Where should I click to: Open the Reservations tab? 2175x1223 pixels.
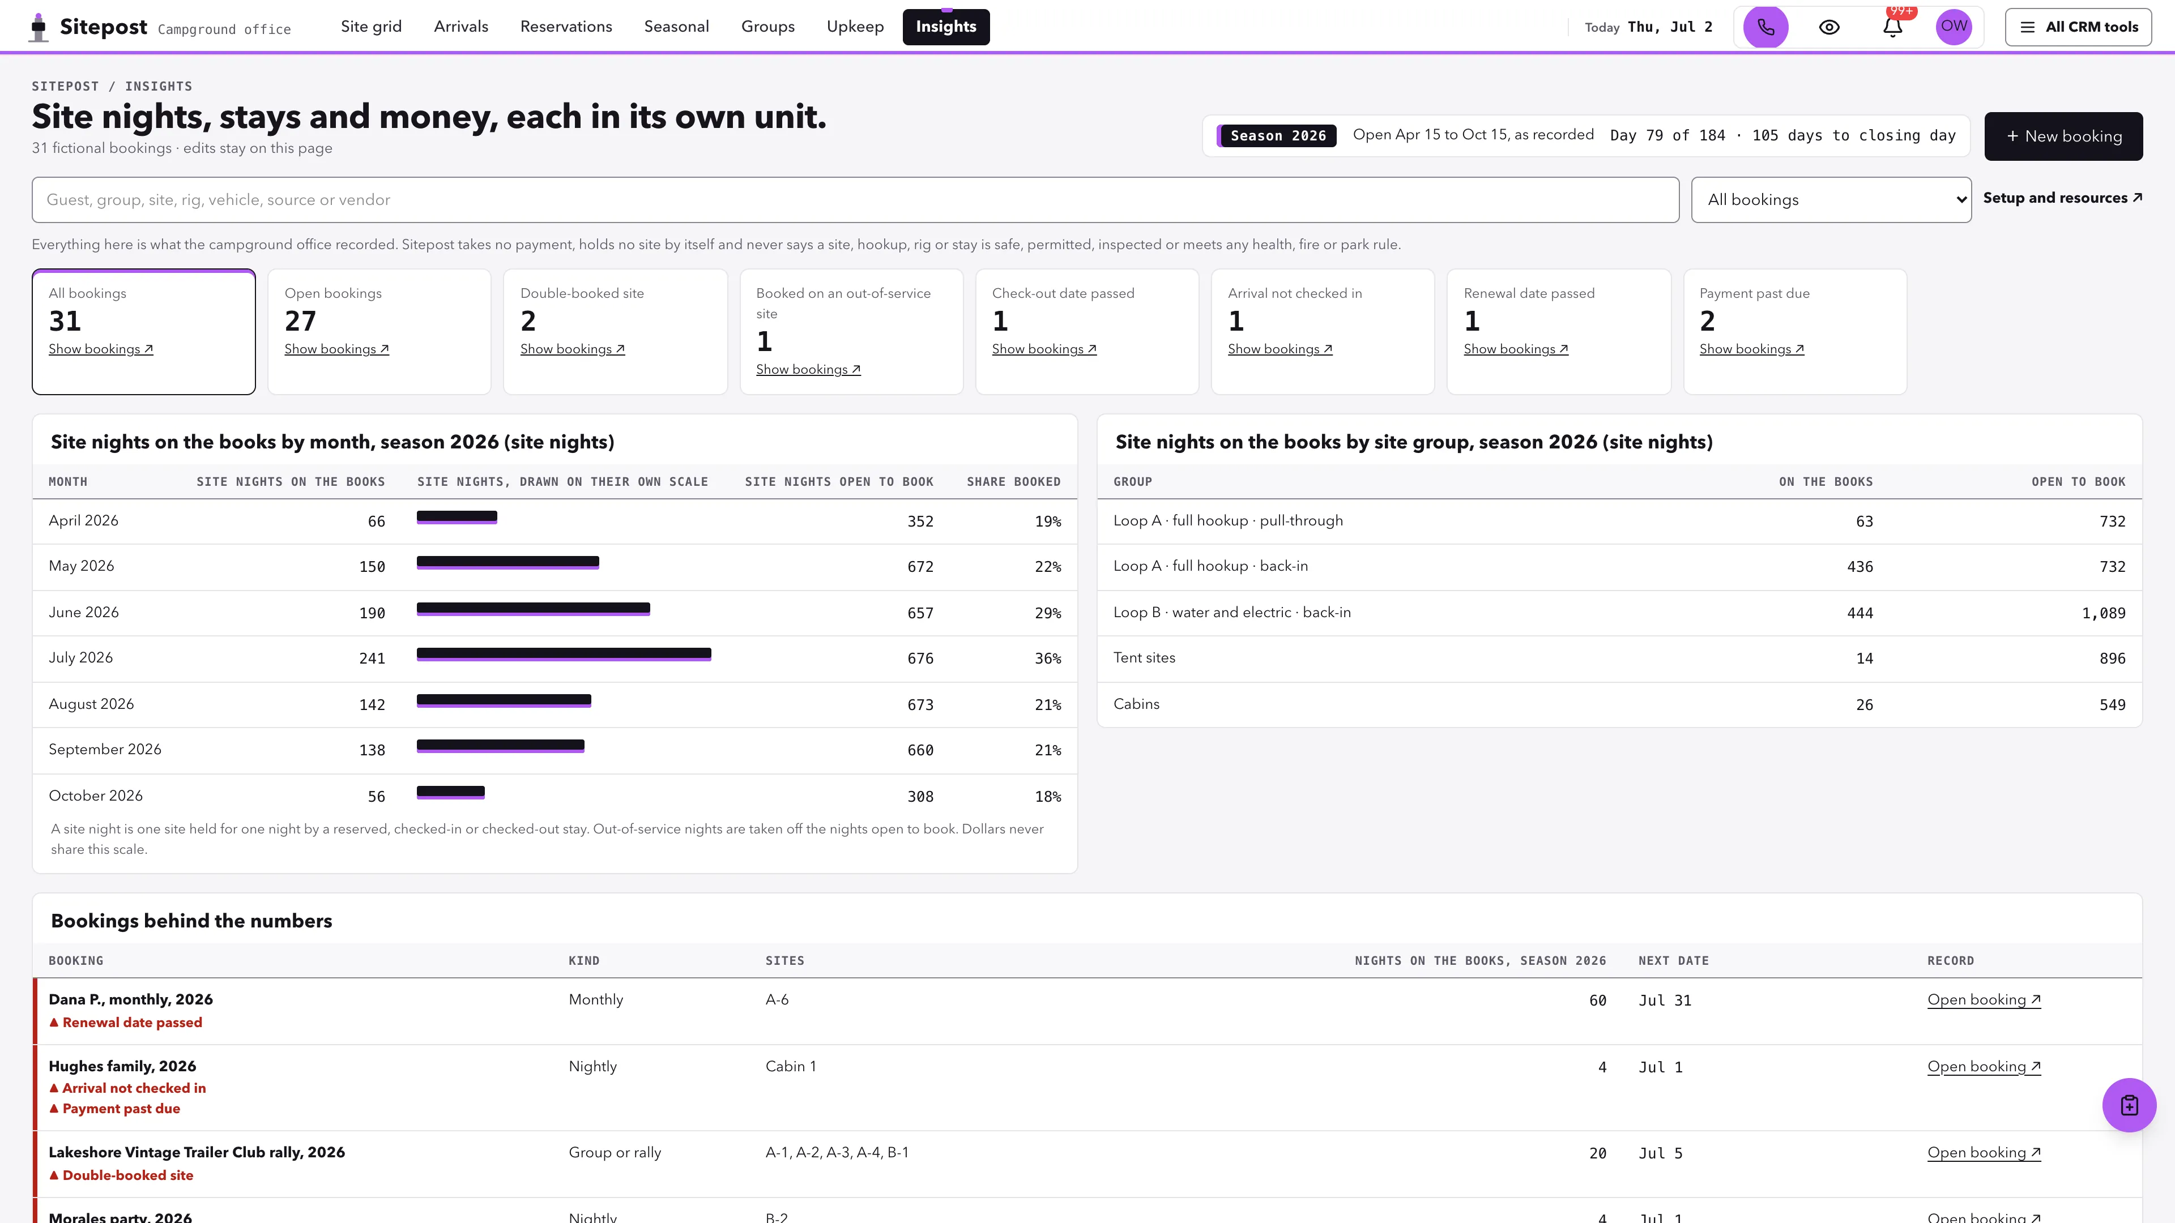click(x=566, y=27)
